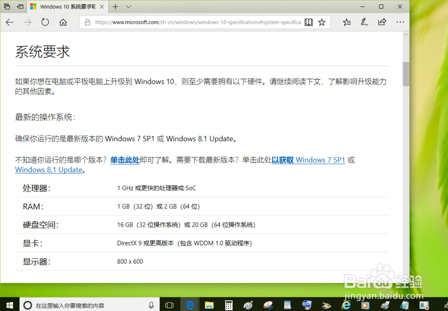Image resolution: width=448 pixels, height=311 pixels.
Task: Open Task View from the taskbar
Action: (x=169, y=305)
